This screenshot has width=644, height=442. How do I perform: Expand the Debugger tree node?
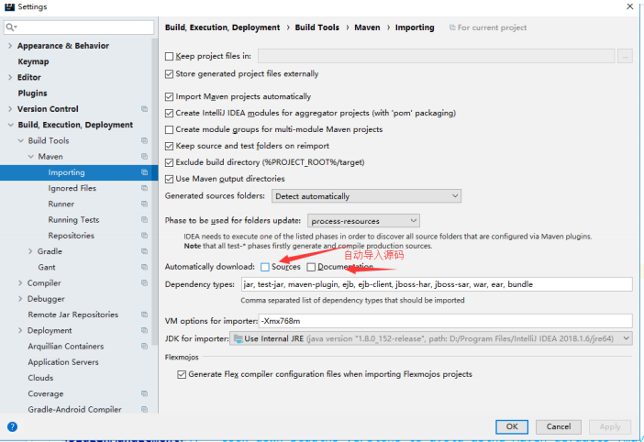pyautogui.click(x=20, y=299)
